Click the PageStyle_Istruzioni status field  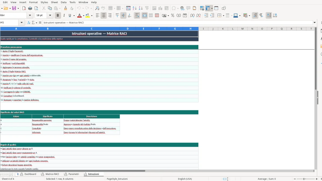117,179
